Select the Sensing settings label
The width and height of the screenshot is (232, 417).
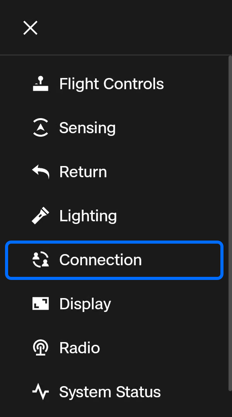coord(87,128)
